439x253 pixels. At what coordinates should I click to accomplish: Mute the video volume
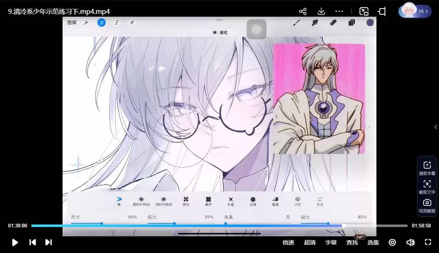tap(410, 242)
